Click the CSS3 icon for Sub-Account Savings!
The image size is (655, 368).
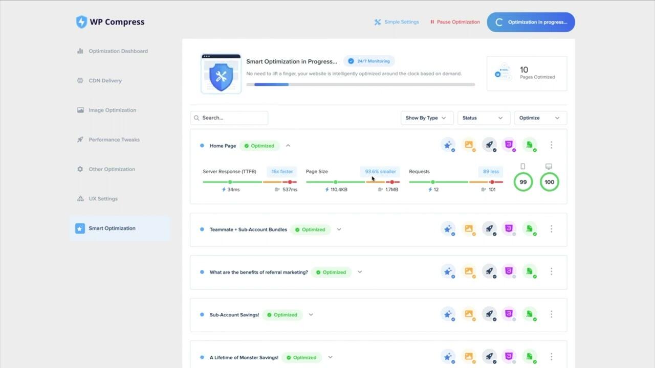[509, 314]
